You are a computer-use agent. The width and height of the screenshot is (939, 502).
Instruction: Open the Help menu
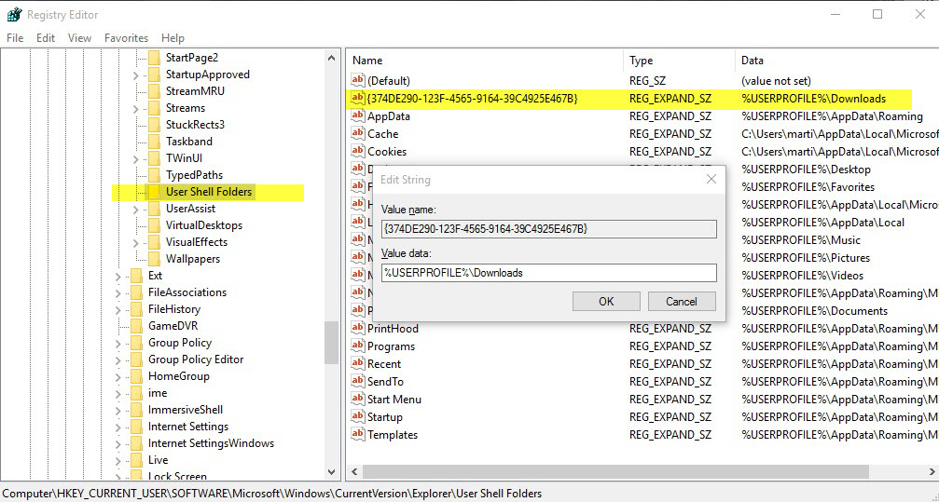tap(173, 37)
